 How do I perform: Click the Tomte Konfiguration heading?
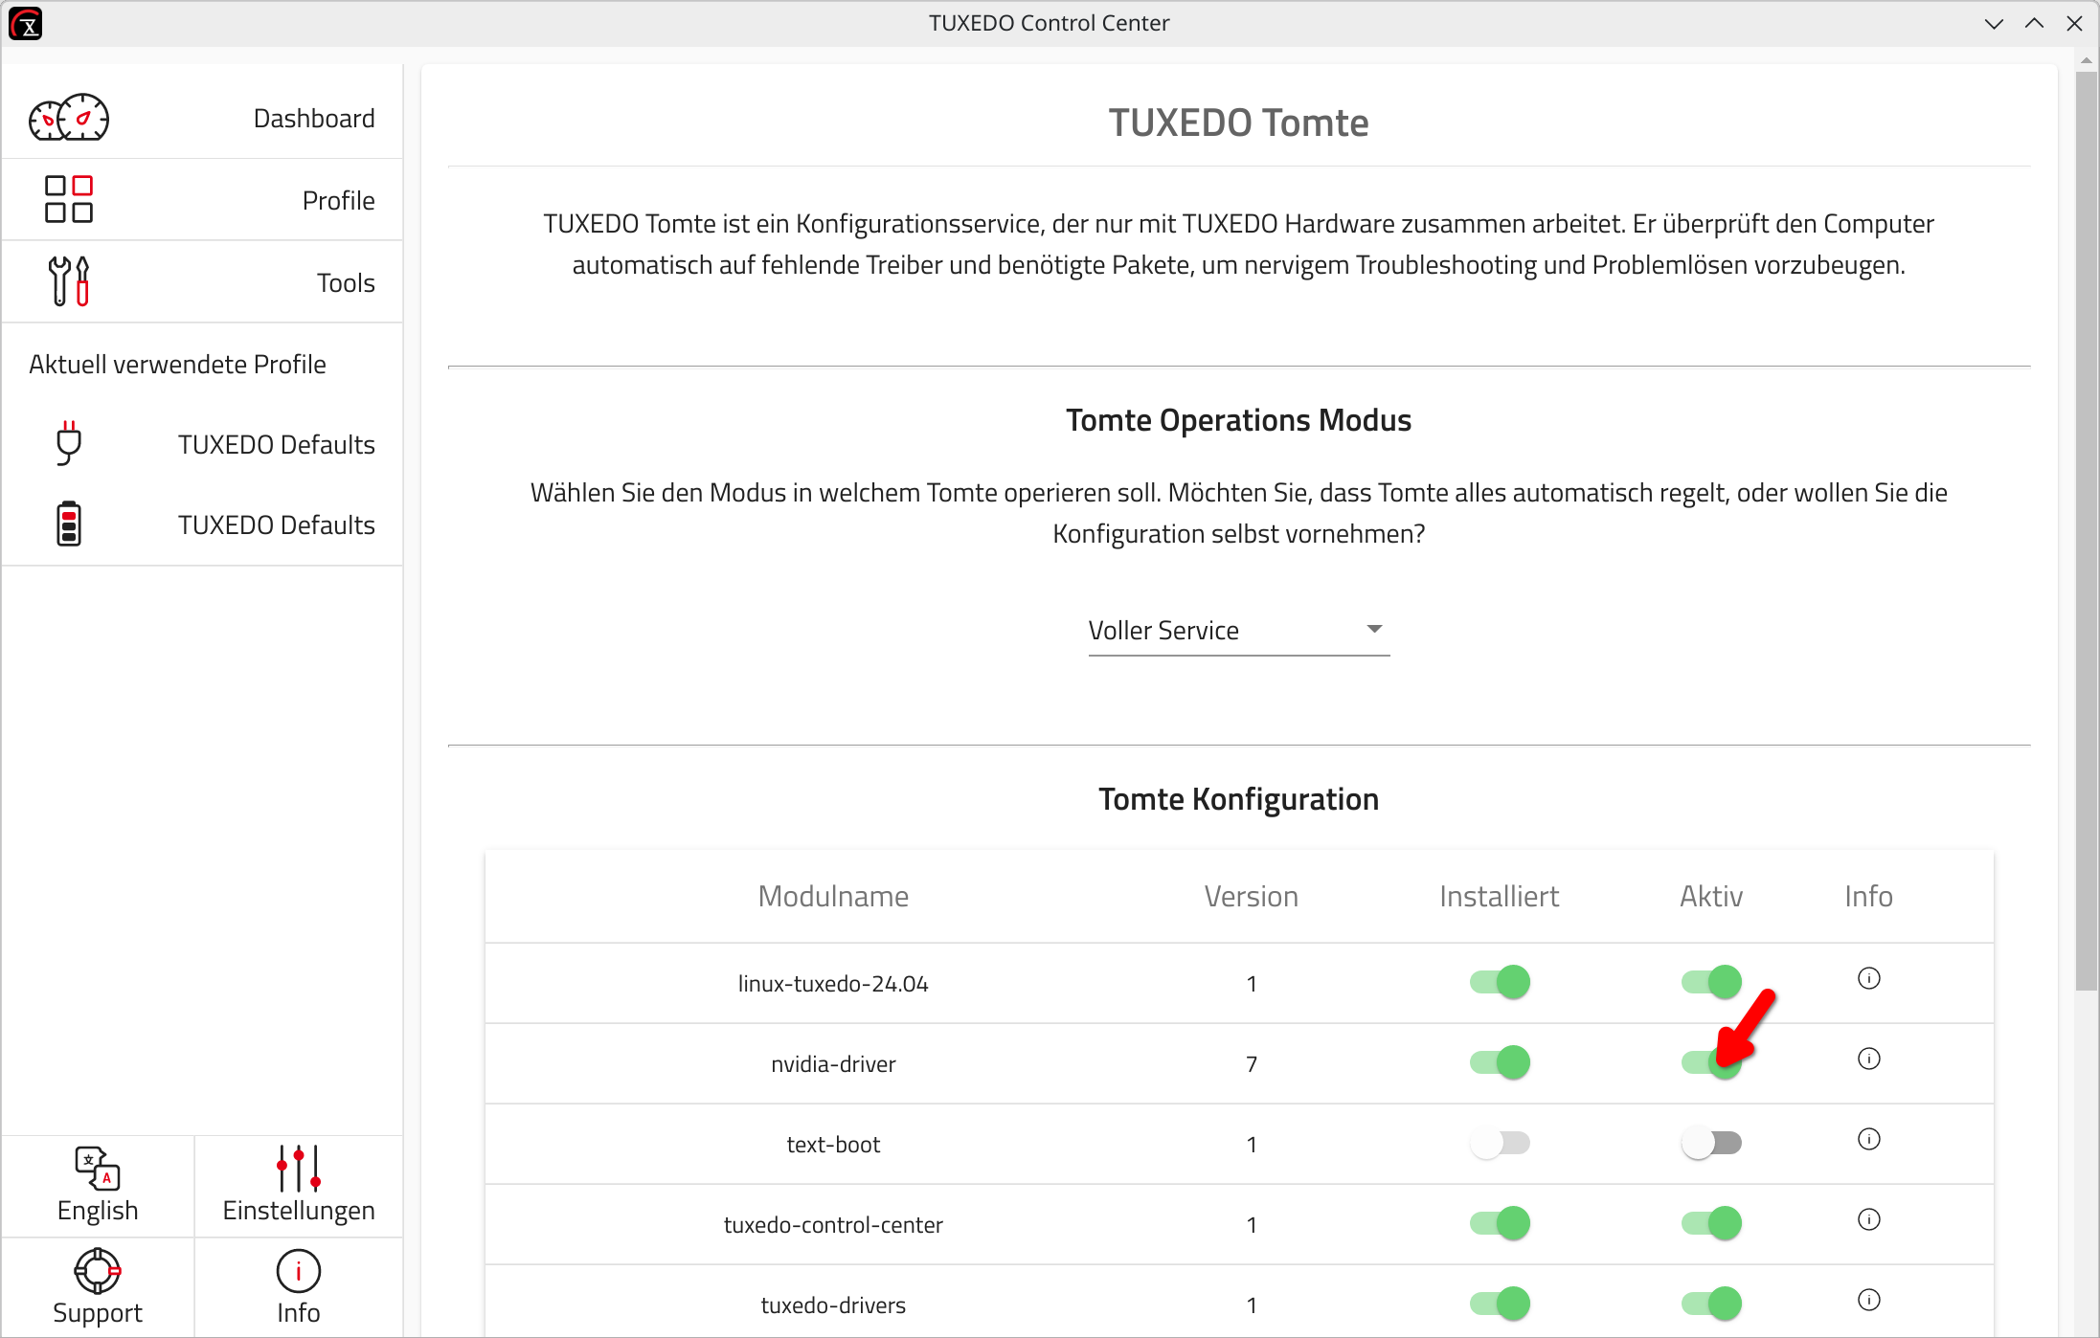tap(1238, 799)
